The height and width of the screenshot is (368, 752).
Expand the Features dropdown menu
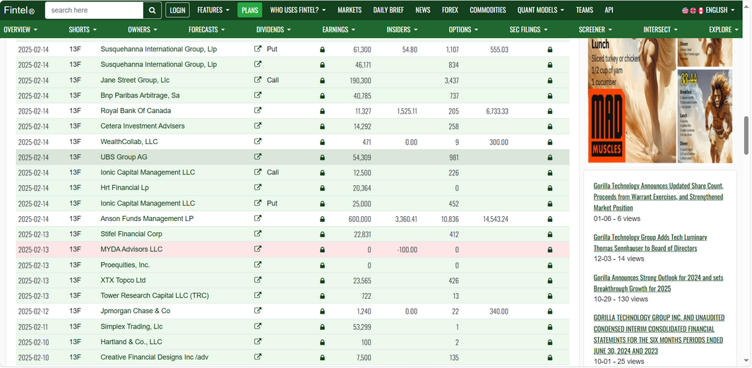(x=213, y=11)
